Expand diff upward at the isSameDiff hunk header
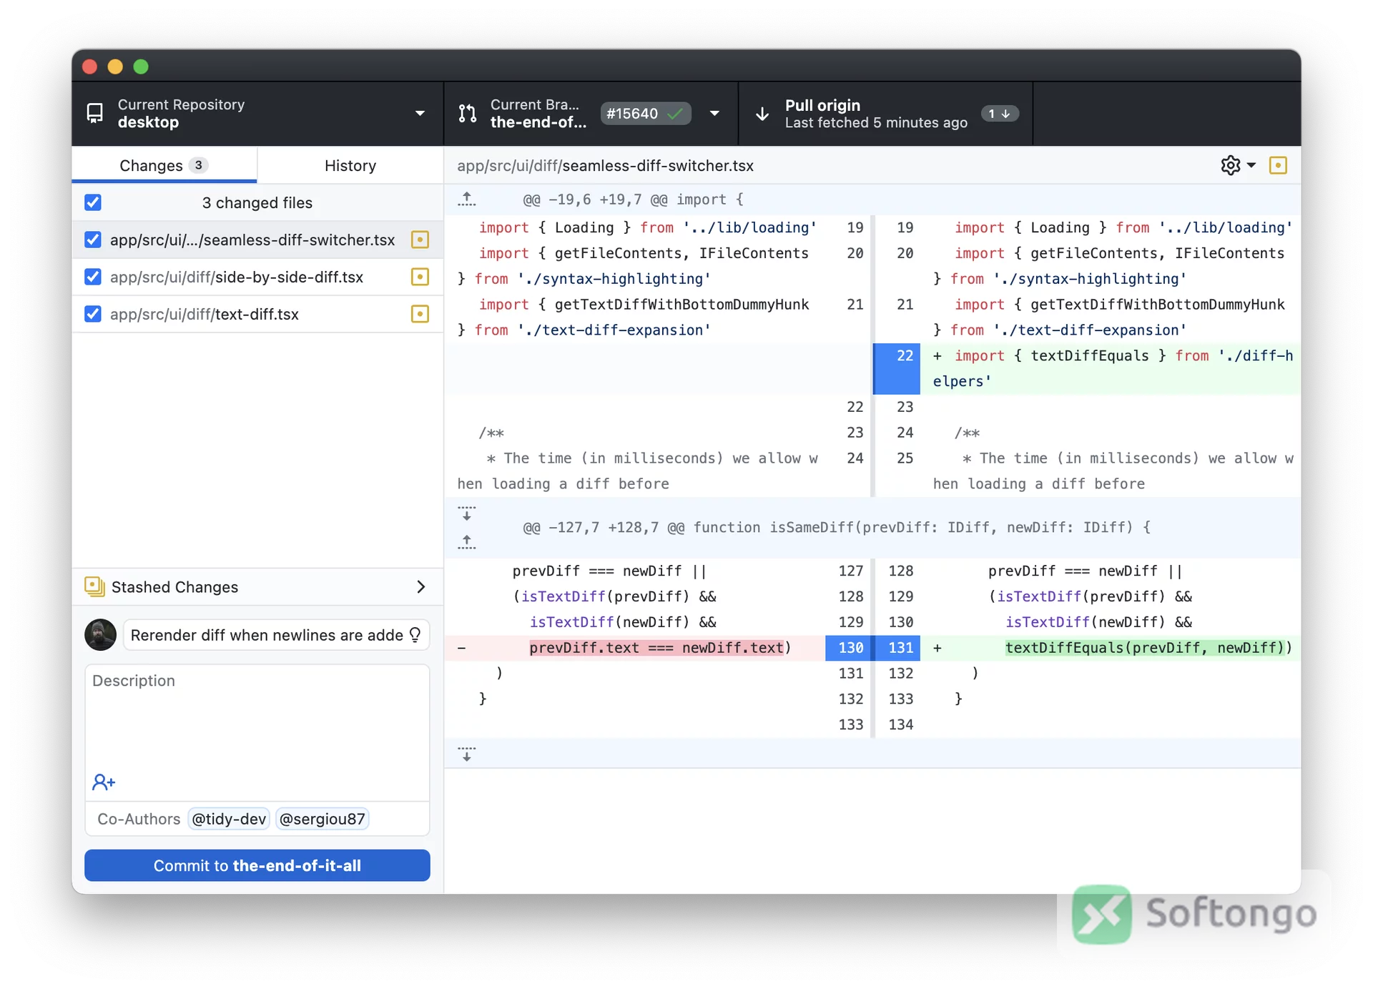The height and width of the screenshot is (989, 1373). [467, 542]
